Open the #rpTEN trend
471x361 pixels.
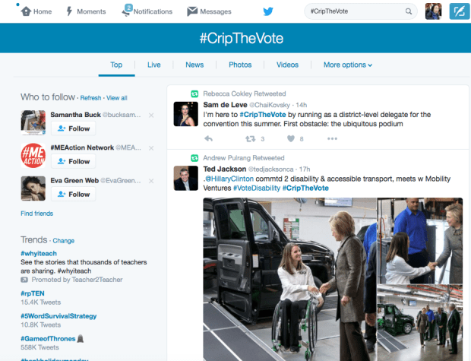pos(33,293)
